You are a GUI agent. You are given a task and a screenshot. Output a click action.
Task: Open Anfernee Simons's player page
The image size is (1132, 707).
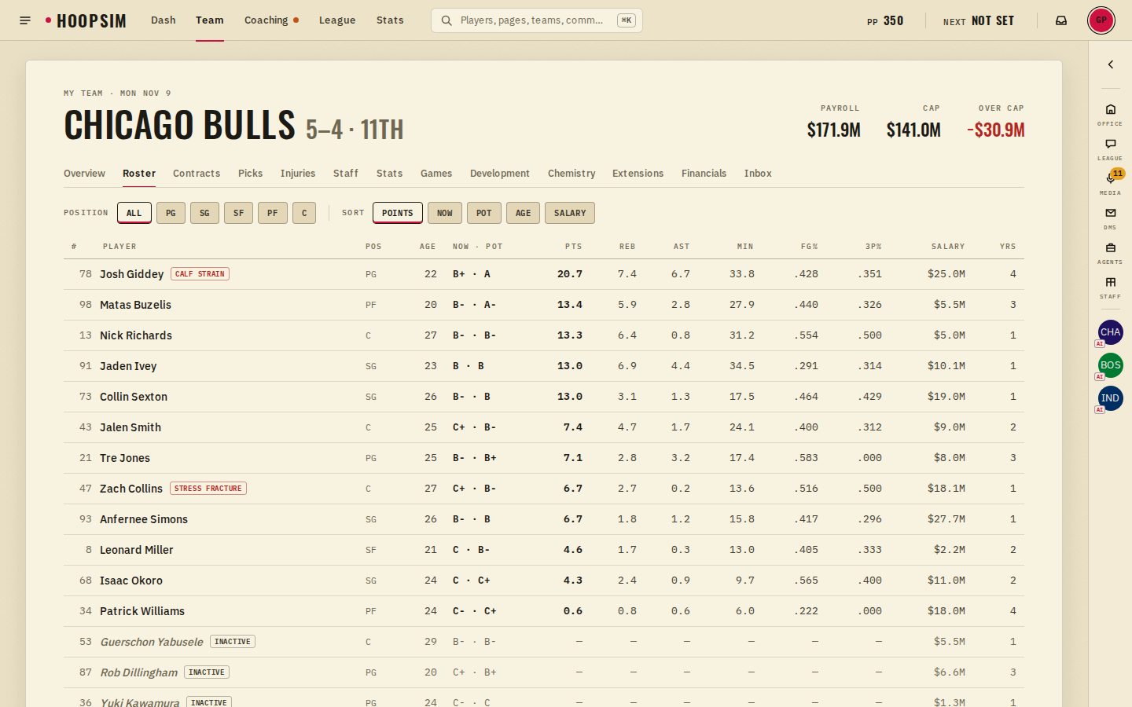(x=144, y=519)
